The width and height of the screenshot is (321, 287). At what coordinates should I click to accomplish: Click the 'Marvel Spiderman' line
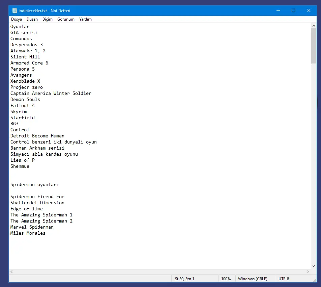32,227
